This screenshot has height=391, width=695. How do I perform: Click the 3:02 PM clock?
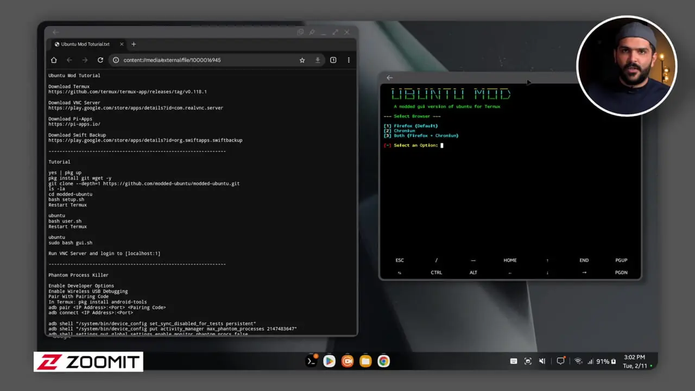coord(634,357)
